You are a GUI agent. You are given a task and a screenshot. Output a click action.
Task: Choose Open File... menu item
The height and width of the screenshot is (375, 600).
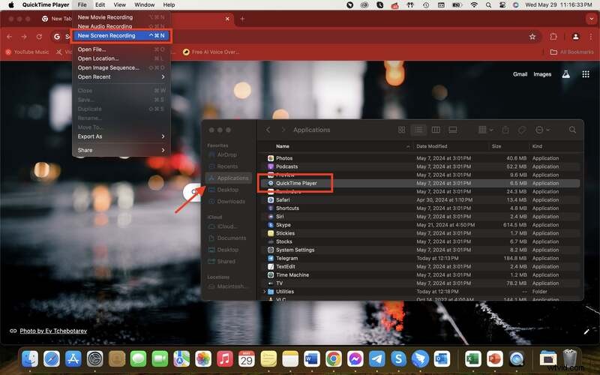coord(121,49)
